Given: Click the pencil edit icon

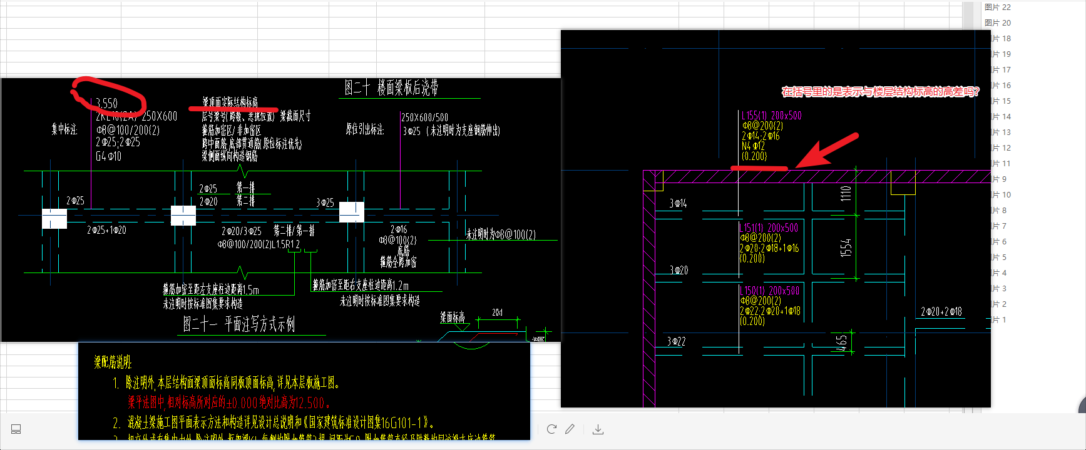Looking at the screenshot, I should tap(570, 429).
